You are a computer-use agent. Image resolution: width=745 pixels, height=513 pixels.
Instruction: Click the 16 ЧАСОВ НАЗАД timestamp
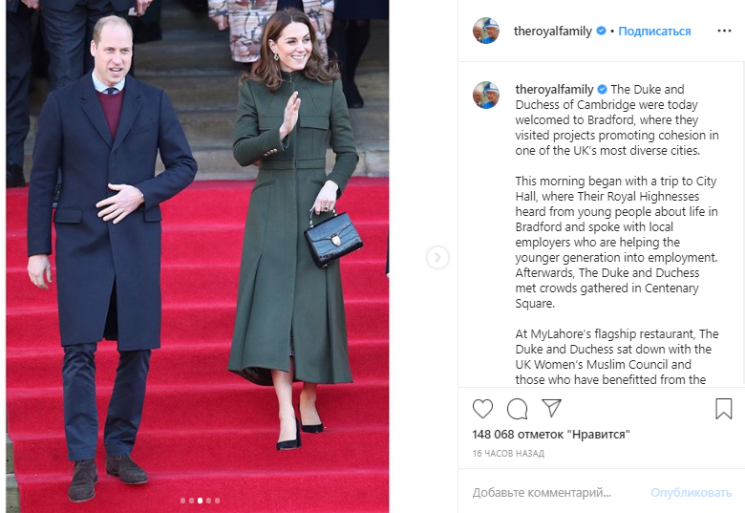click(x=508, y=454)
